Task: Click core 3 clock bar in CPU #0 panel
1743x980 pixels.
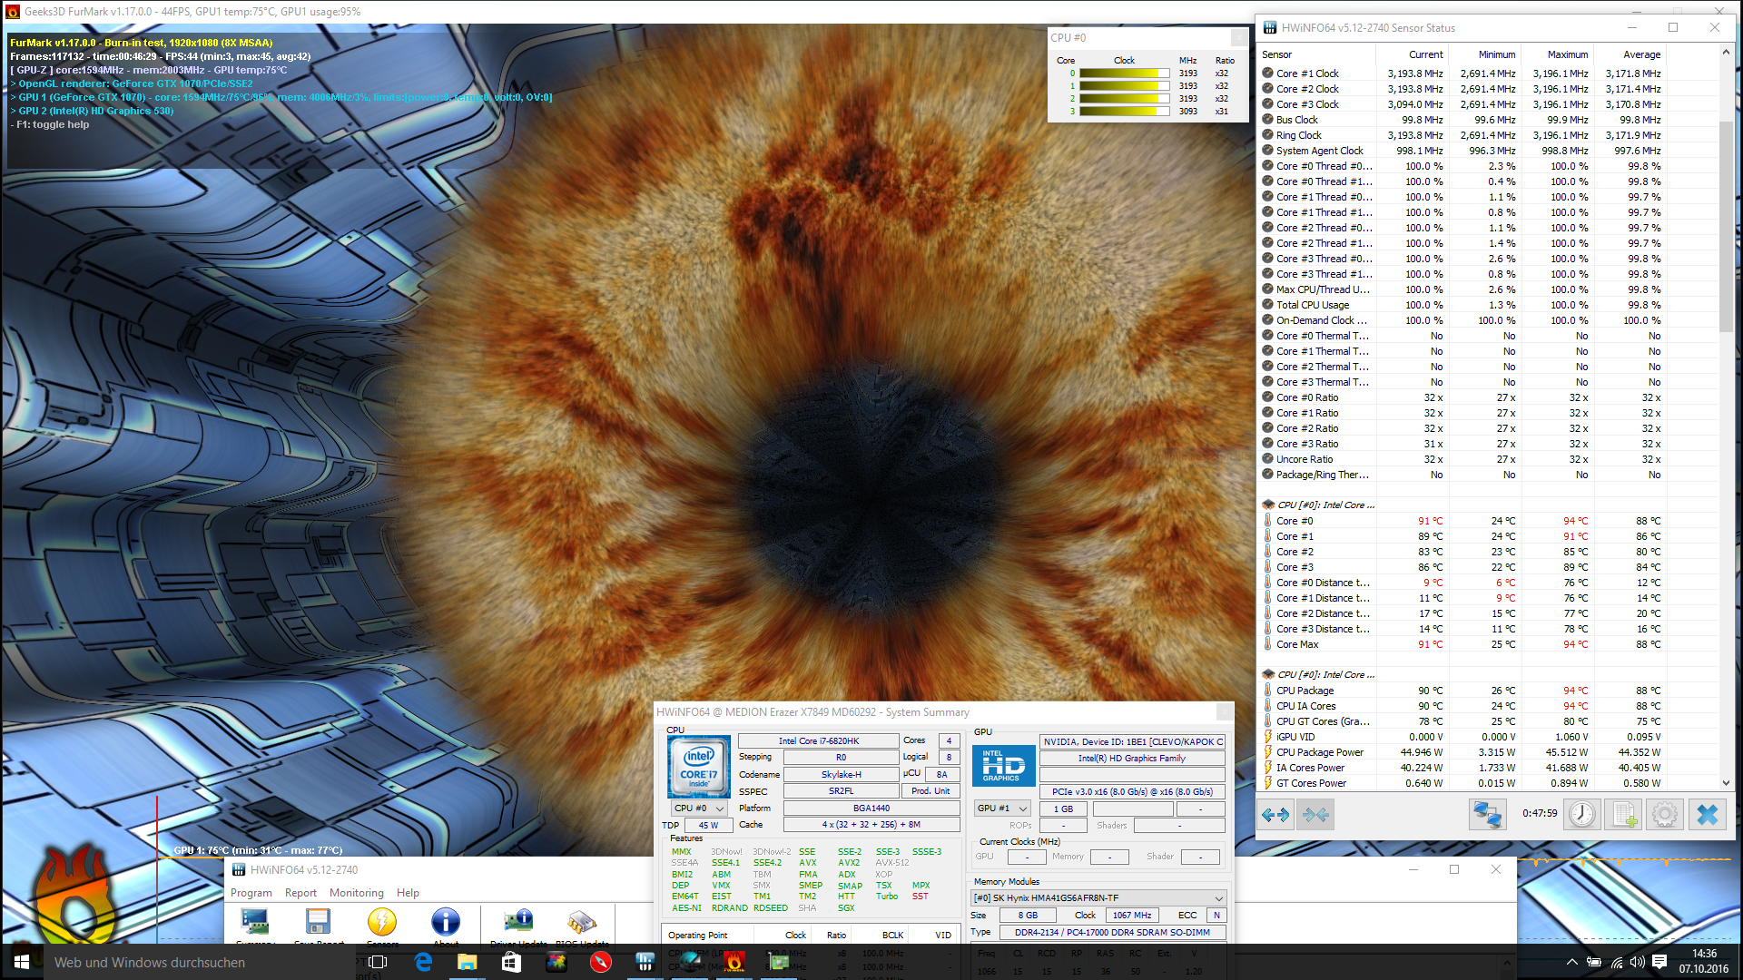Action: tap(1124, 112)
